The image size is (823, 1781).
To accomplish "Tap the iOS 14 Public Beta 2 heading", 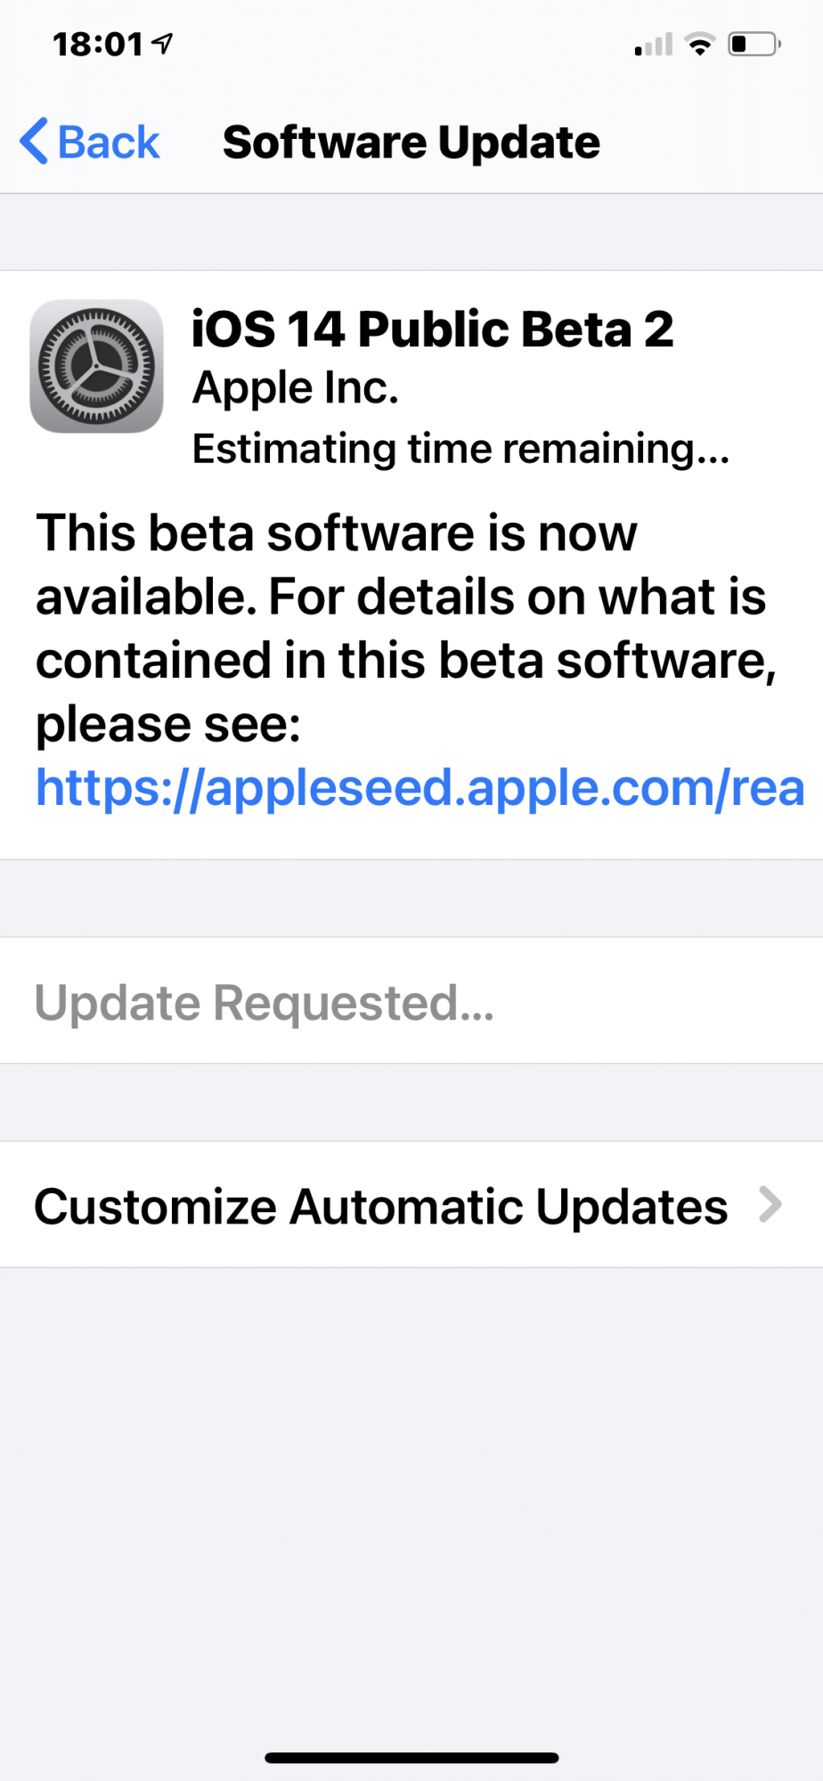I will 433,329.
